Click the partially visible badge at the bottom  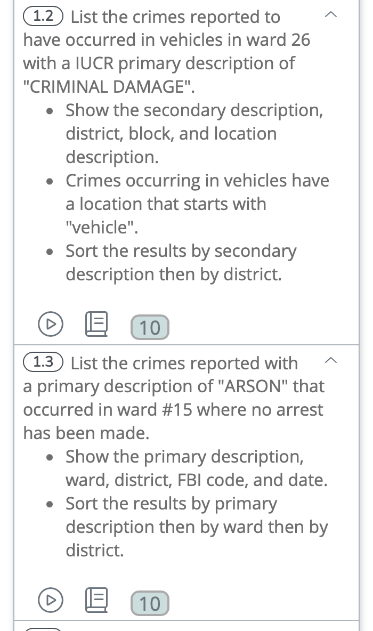pyautogui.click(x=43, y=628)
